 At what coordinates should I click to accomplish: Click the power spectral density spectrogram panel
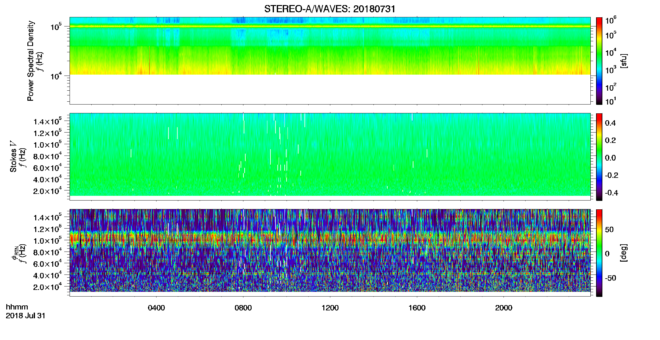tap(330, 61)
